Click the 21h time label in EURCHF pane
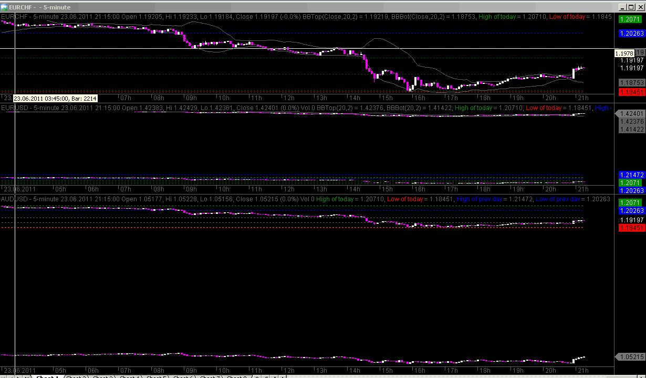The image size is (646, 378). tap(582, 98)
